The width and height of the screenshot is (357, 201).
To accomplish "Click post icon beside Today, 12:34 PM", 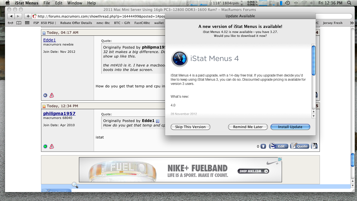I will 44,106.
